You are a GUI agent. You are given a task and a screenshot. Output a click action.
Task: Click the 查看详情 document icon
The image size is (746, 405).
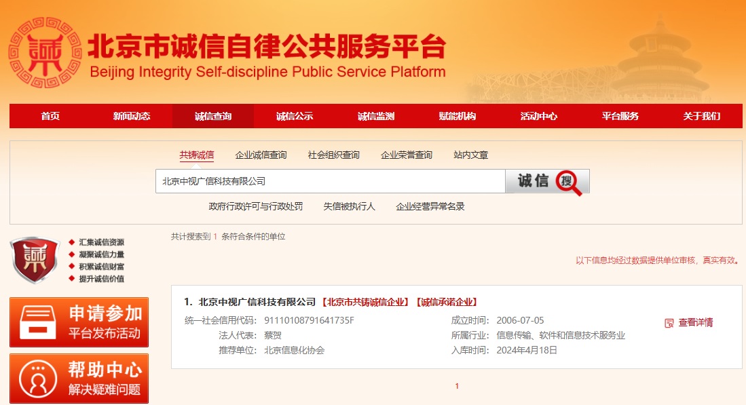click(x=669, y=323)
